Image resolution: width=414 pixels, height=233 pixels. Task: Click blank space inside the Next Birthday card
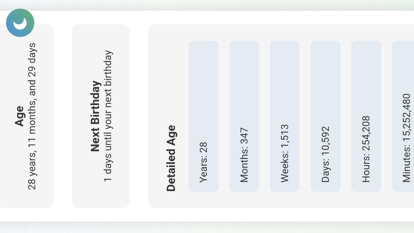pos(100,194)
